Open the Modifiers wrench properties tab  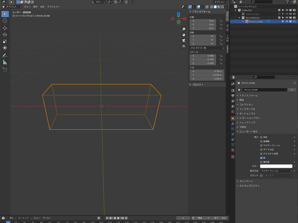[x=233, y=124]
